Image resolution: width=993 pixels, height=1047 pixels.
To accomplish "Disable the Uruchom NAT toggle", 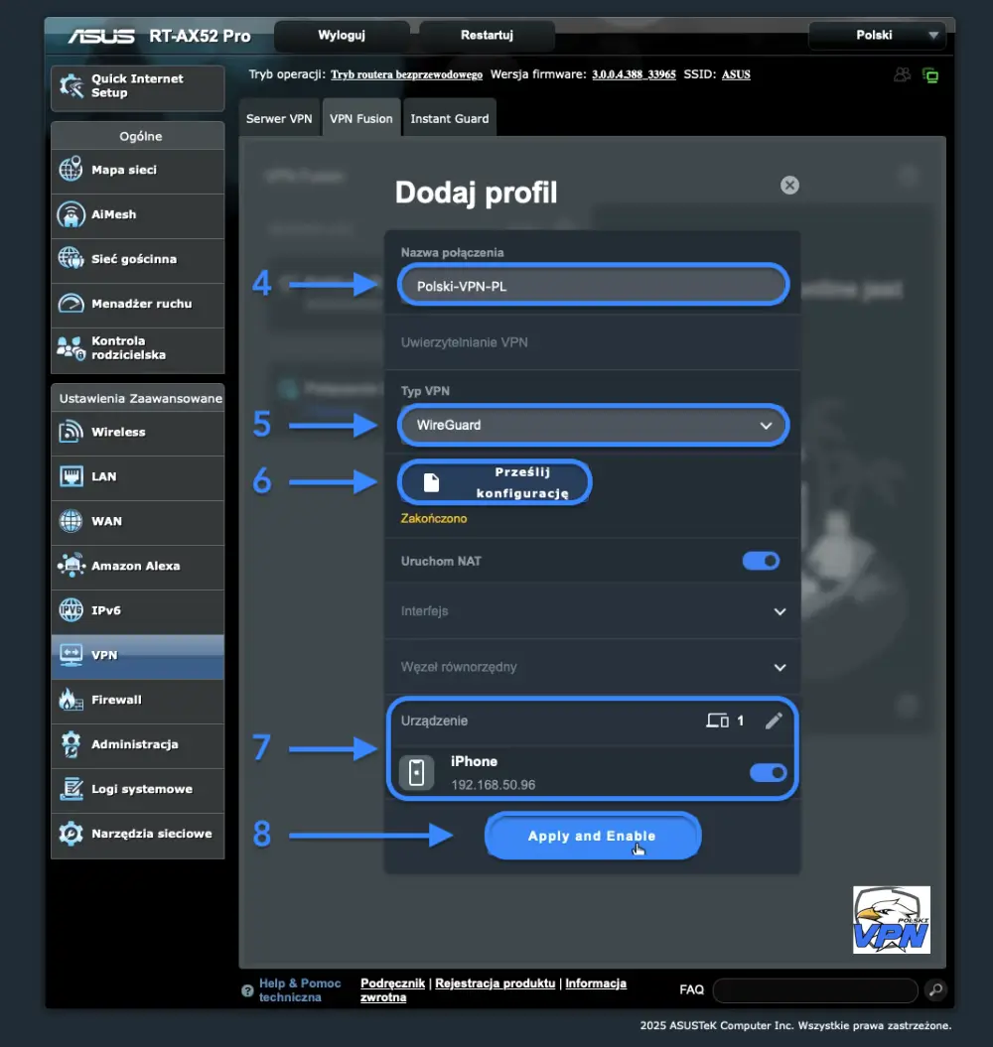I will pos(761,561).
